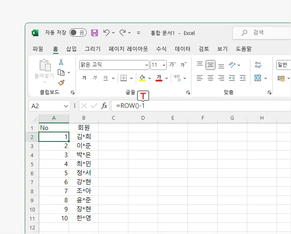
Task: Toggle wrap text
Action: [258, 65]
